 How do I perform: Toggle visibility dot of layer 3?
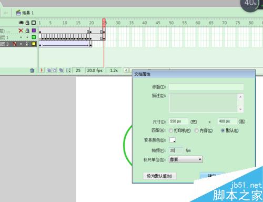click(21, 44)
